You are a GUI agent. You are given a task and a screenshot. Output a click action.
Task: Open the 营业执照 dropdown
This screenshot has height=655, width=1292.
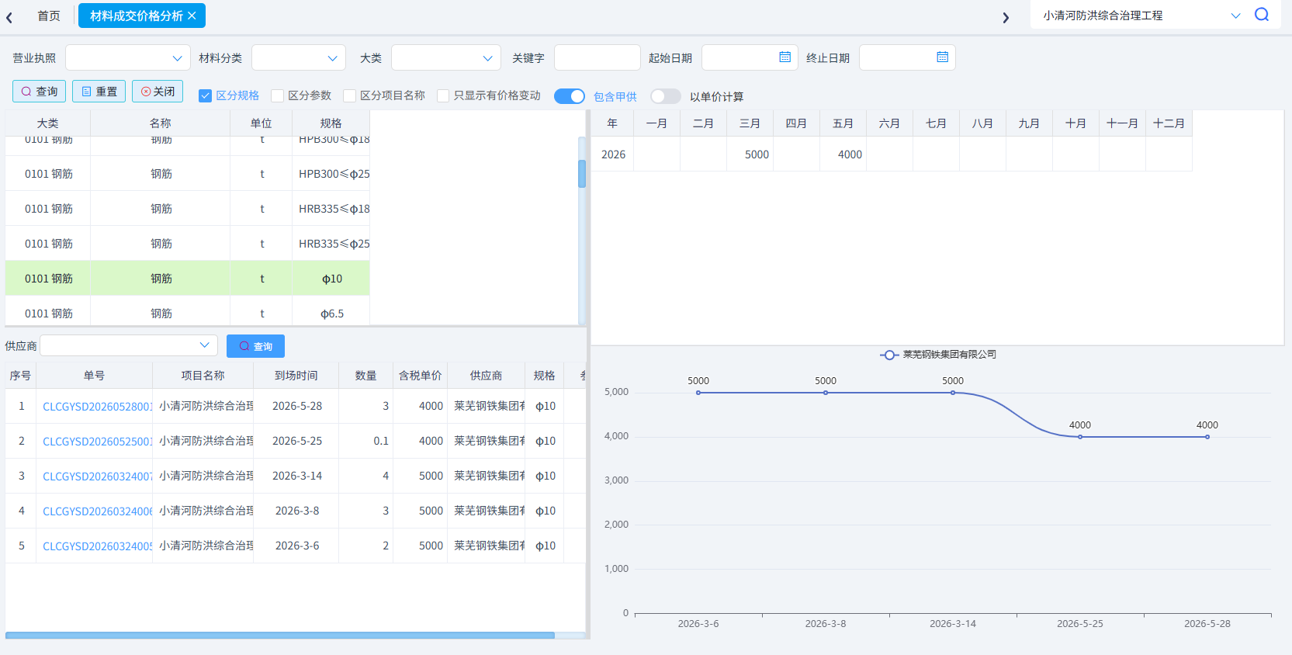[x=128, y=57]
